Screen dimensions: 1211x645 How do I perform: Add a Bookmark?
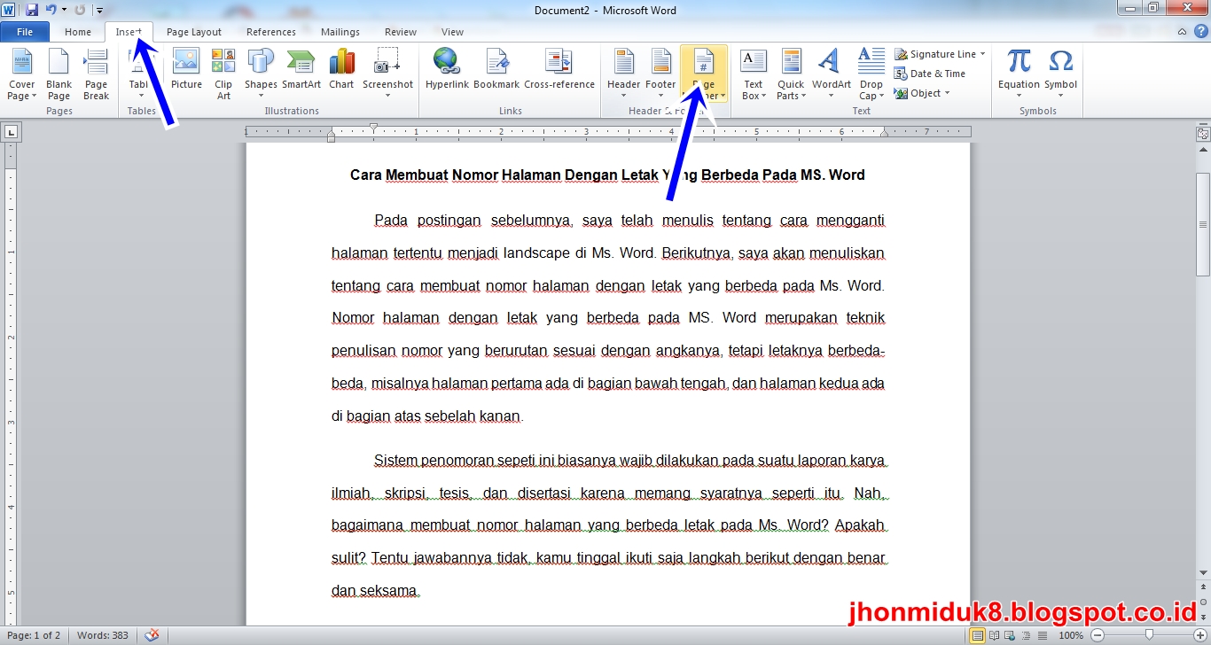[x=496, y=69]
